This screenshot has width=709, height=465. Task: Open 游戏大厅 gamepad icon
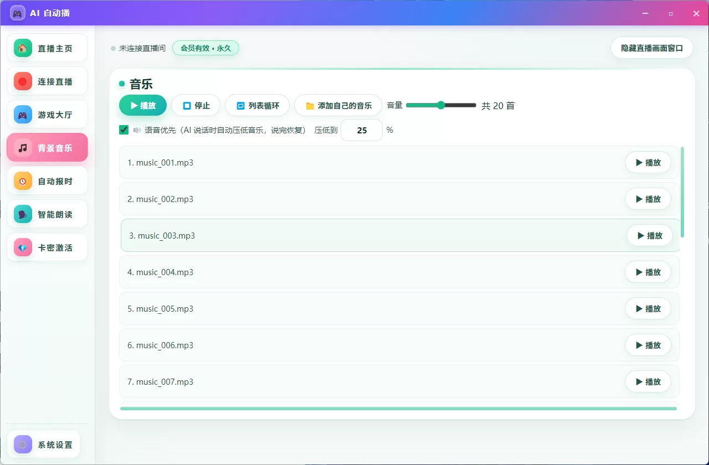click(23, 115)
